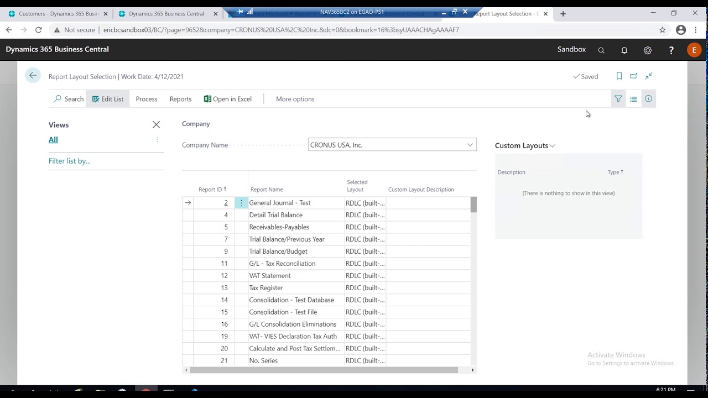The height and width of the screenshot is (398, 708).
Task: Show More options
Action: (295, 99)
